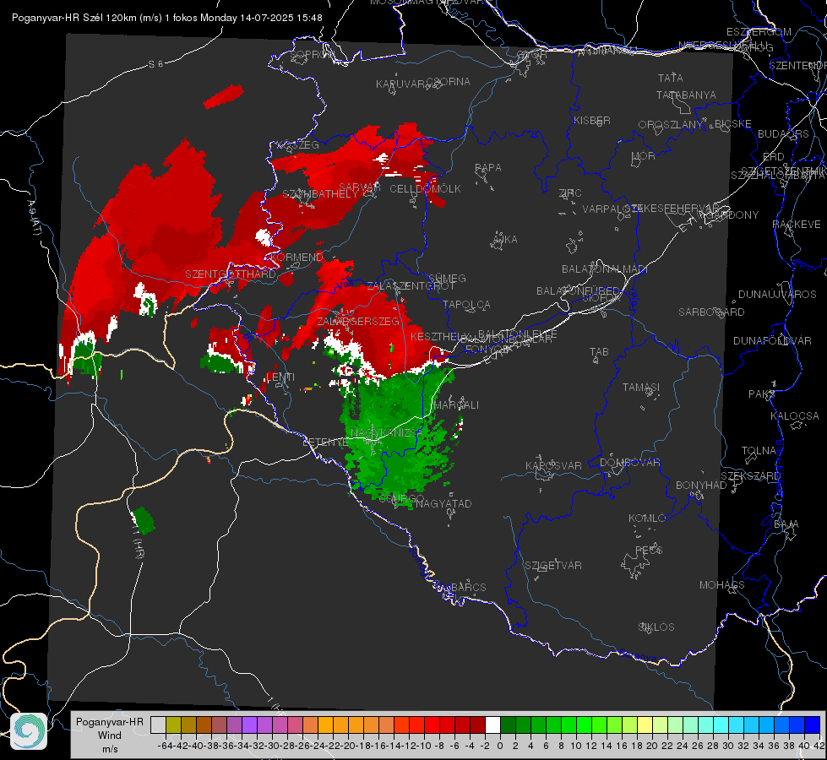Image resolution: width=827 pixels, height=760 pixels.
Task: Click the ZIRC city label
Action: pos(570,193)
